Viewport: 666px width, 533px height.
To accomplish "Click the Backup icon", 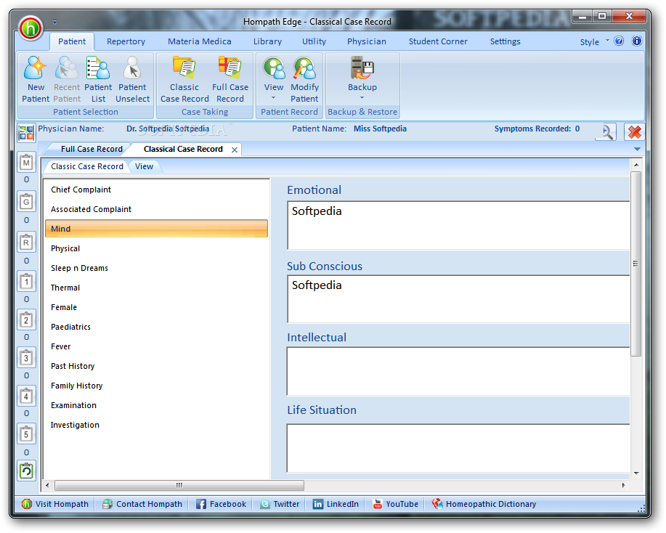I will (x=362, y=68).
